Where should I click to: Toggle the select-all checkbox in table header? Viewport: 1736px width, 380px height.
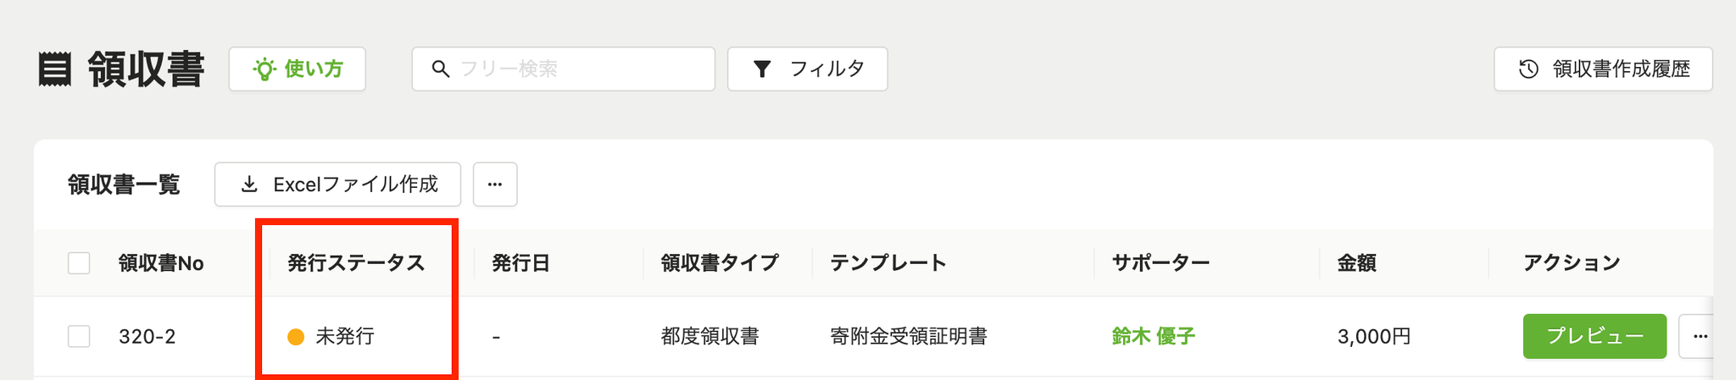click(x=79, y=263)
